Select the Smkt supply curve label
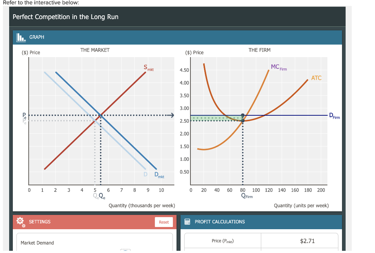Screen dimensions: 375x253 tap(146, 67)
